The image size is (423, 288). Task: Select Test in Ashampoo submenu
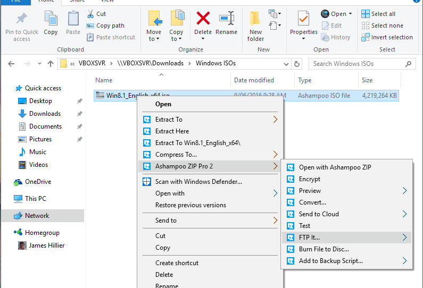coord(347,226)
